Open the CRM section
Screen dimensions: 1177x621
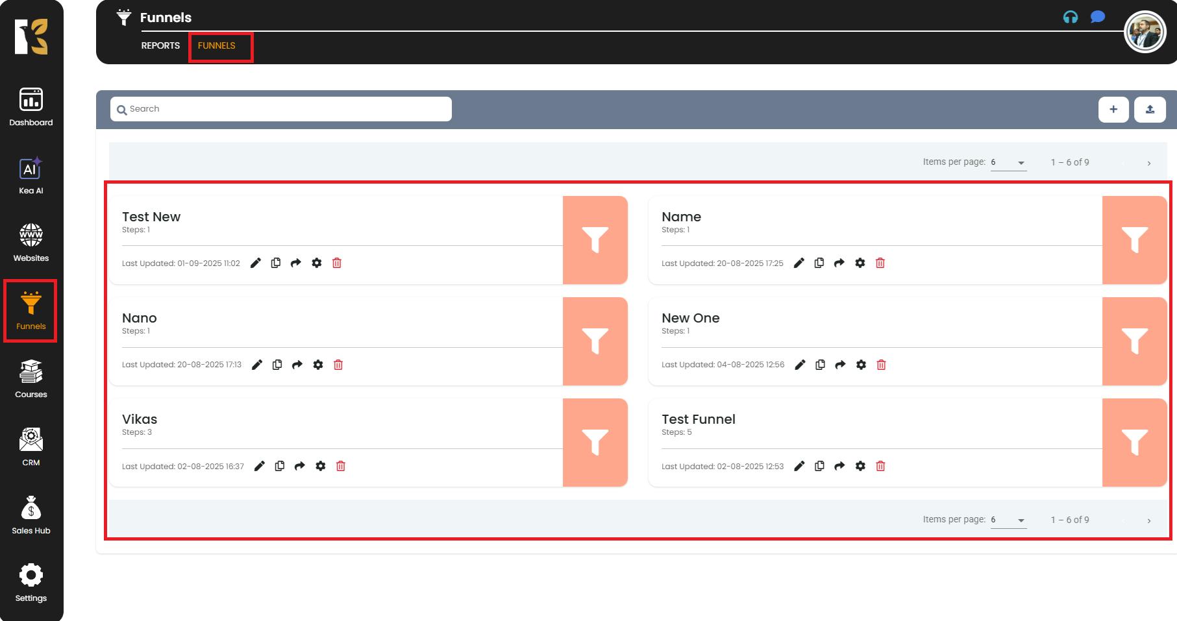31,447
